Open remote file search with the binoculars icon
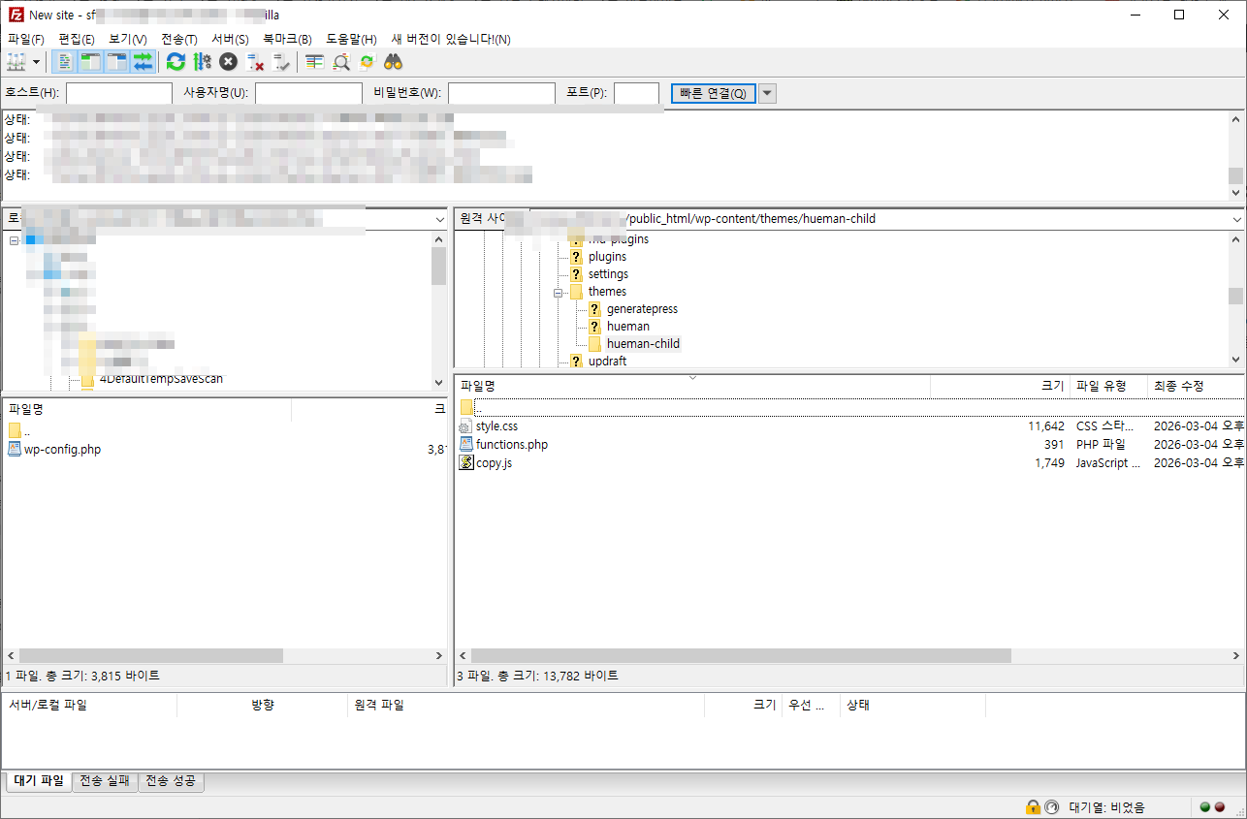The image size is (1247, 819). click(393, 62)
